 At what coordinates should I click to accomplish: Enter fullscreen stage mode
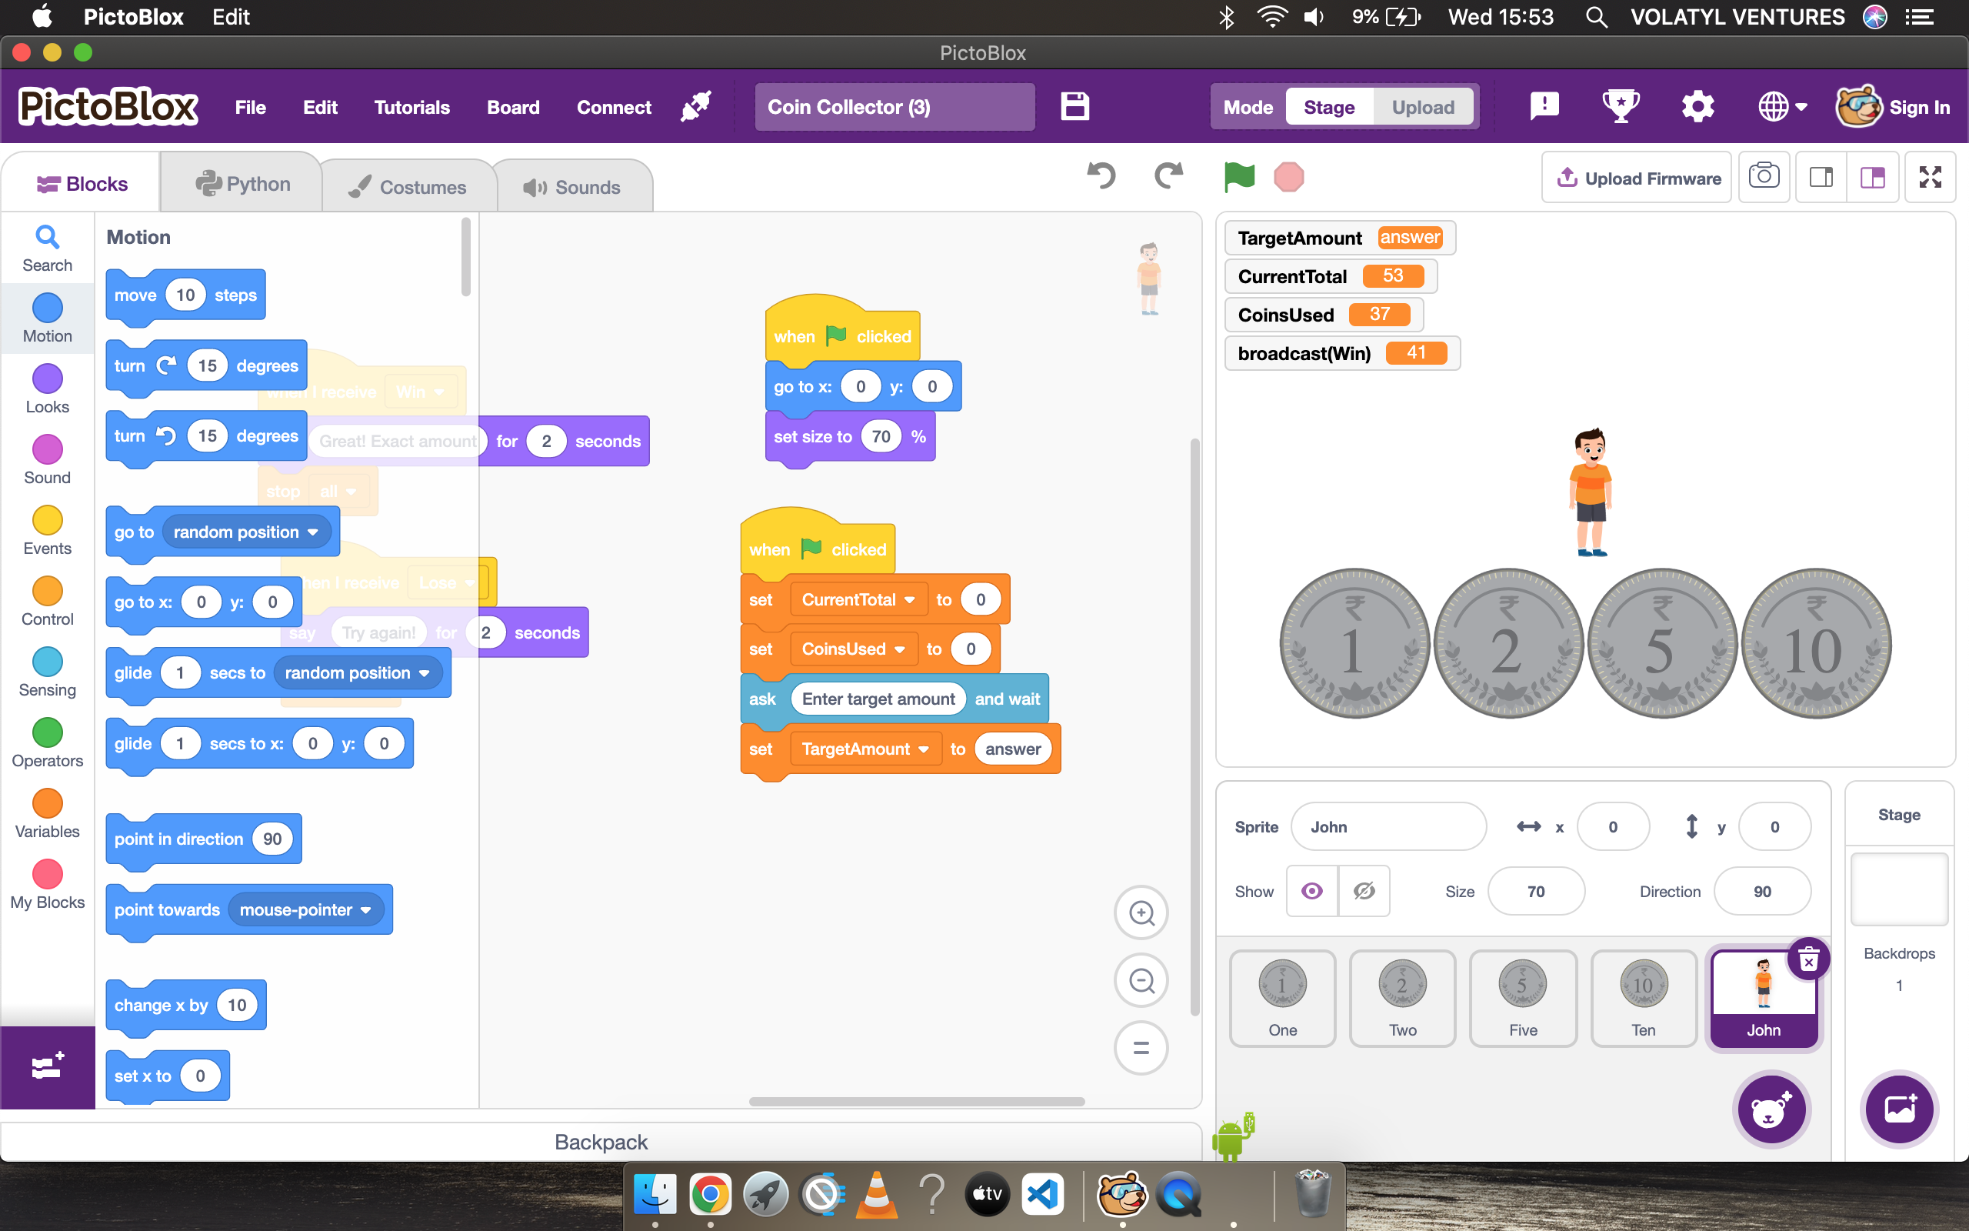1930,177
